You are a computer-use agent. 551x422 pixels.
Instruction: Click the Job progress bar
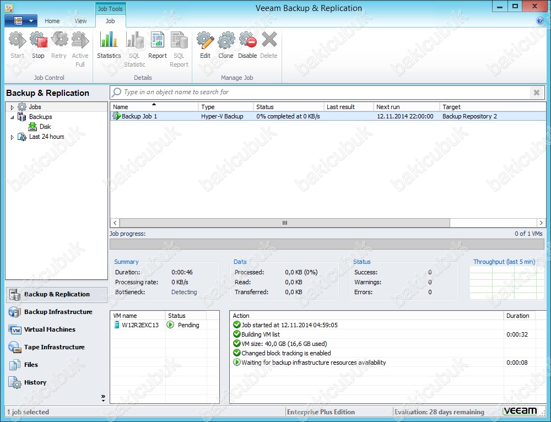pos(327,244)
